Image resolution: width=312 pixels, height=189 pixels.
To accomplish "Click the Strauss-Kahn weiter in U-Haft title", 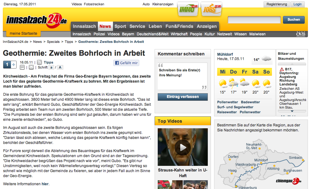I will click(183, 173).
